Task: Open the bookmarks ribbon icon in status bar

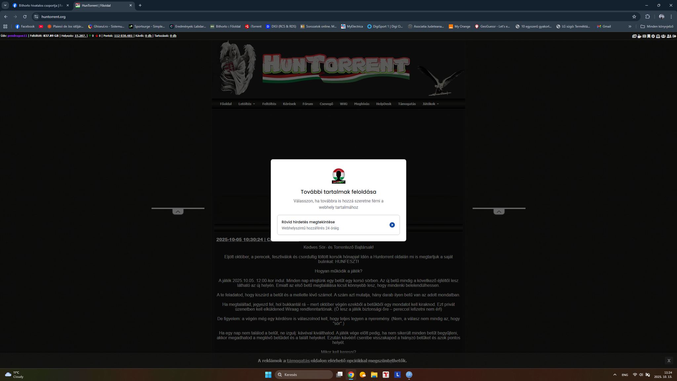Action: pyautogui.click(x=649, y=36)
